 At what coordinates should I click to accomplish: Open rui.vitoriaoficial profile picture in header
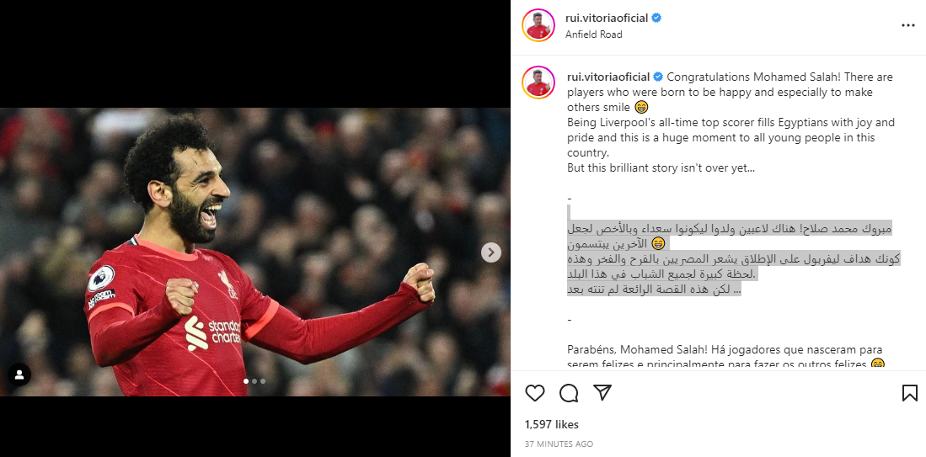(x=538, y=25)
